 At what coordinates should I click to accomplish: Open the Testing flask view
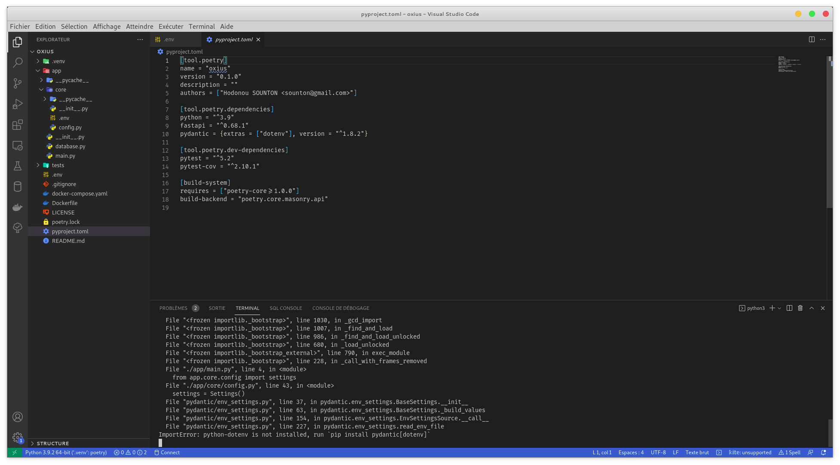point(18,166)
